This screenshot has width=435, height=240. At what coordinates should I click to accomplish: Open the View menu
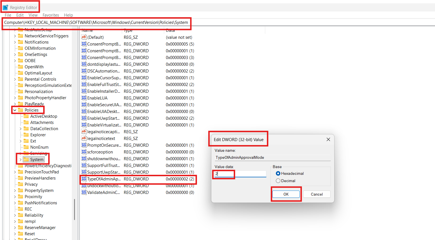click(33, 15)
